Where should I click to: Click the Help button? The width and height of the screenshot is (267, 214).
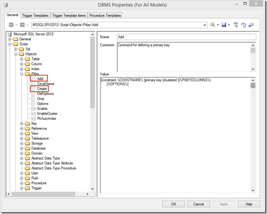pyautogui.click(x=249, y=204)
